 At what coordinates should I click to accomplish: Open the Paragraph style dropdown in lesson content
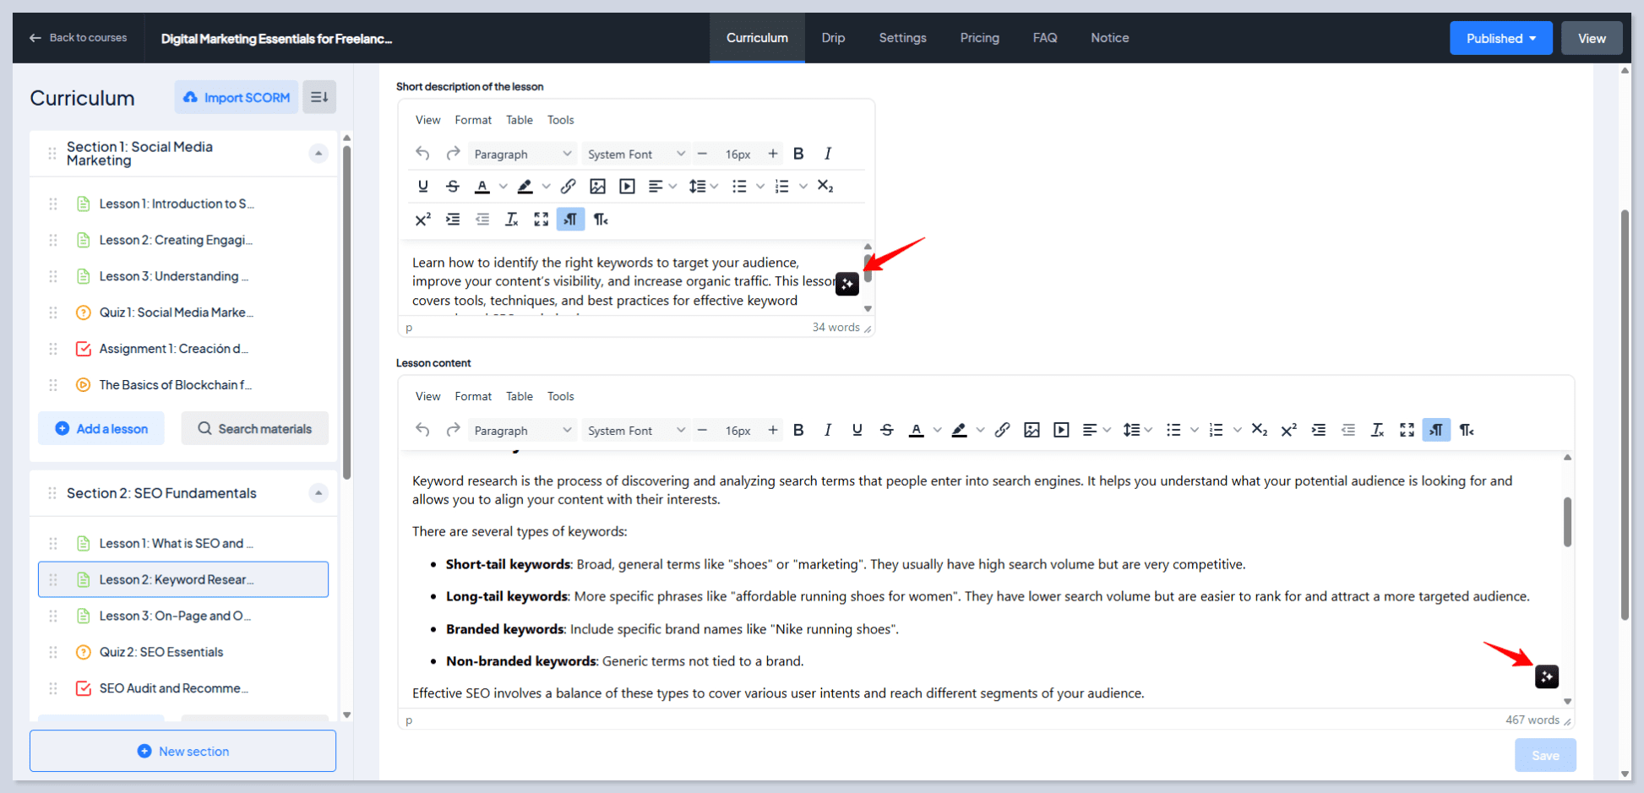tap(521, 430)
